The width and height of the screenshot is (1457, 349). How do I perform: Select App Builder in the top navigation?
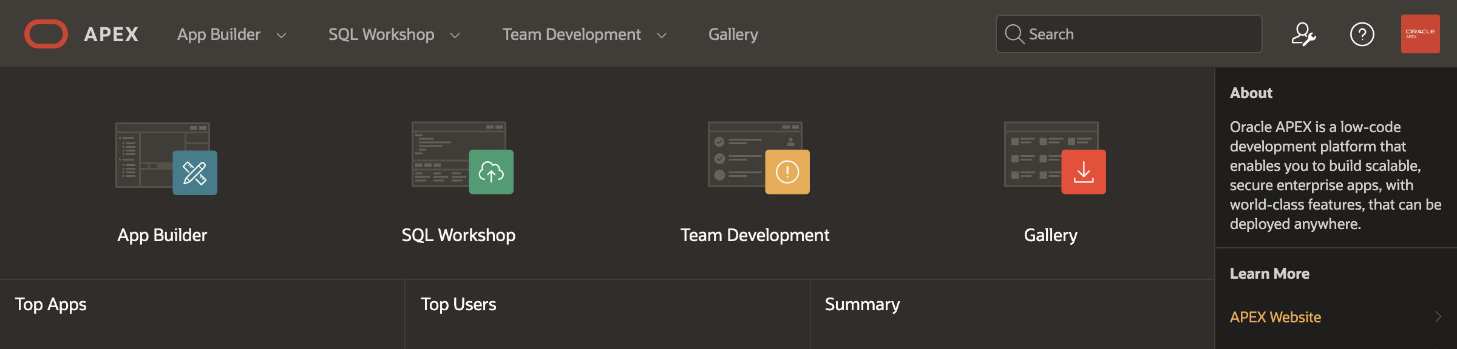[x=219, y=35]
